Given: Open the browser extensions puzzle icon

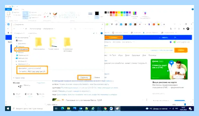Looking at the screenshot, I should [184, 29].
